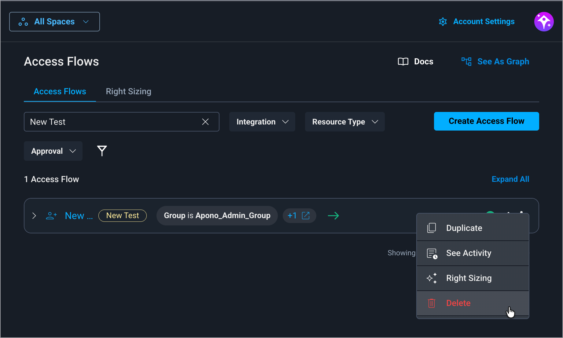Click the Expand All link
Screen dimensions: 563x338
coord(510,179)
